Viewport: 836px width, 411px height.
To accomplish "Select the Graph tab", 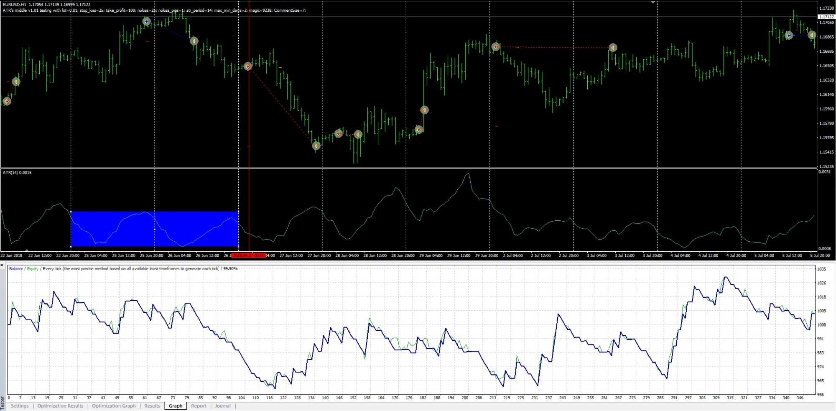I will (176, 406).
